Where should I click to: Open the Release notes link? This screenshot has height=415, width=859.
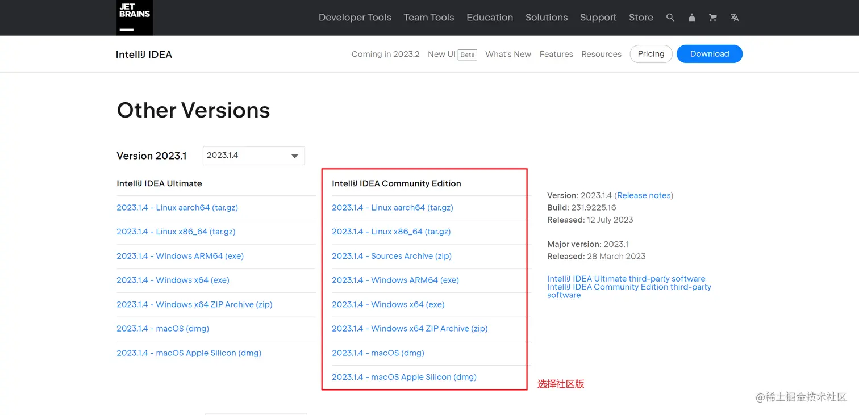coord(644,195)
